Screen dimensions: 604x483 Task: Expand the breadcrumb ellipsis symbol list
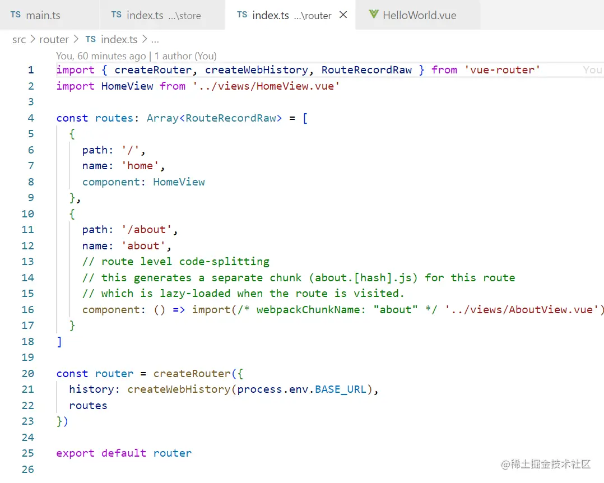155,40
